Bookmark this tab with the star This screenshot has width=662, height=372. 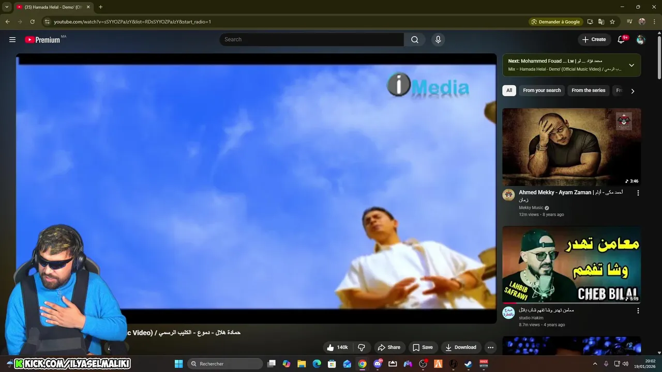click(x=612, y=22)
